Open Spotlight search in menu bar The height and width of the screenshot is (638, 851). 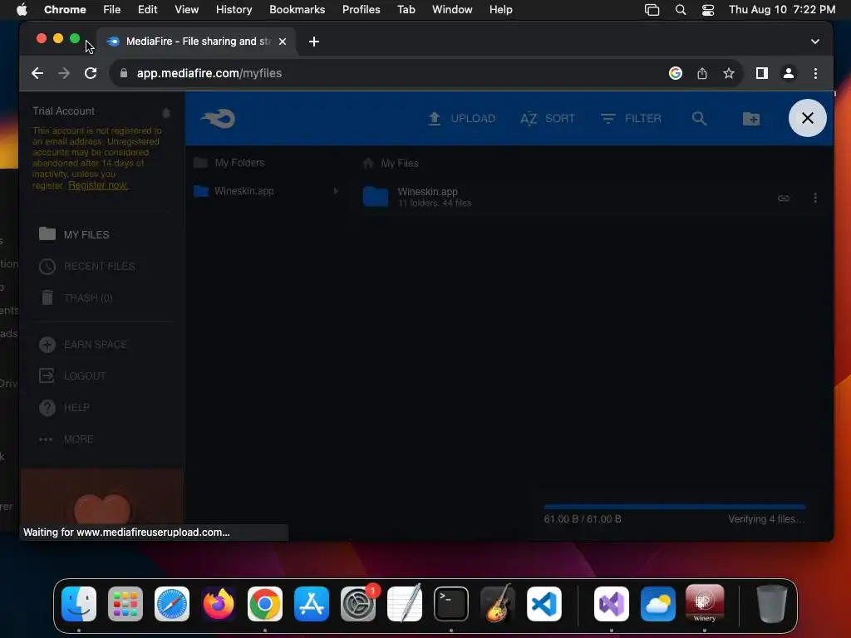pyautogui.click(x=680, y=10)
